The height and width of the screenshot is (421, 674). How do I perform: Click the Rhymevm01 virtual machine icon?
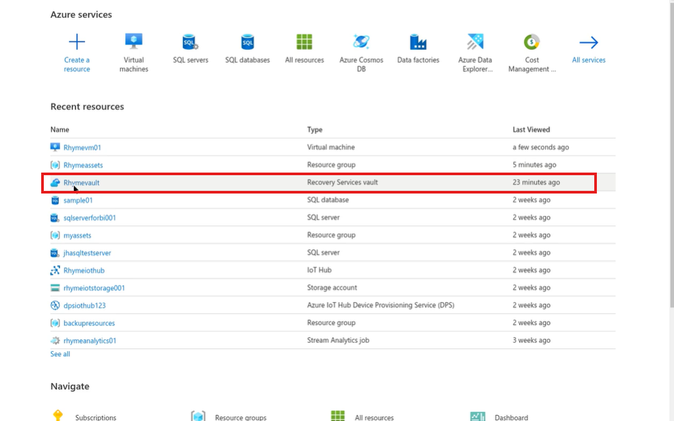tap(55, 147)
